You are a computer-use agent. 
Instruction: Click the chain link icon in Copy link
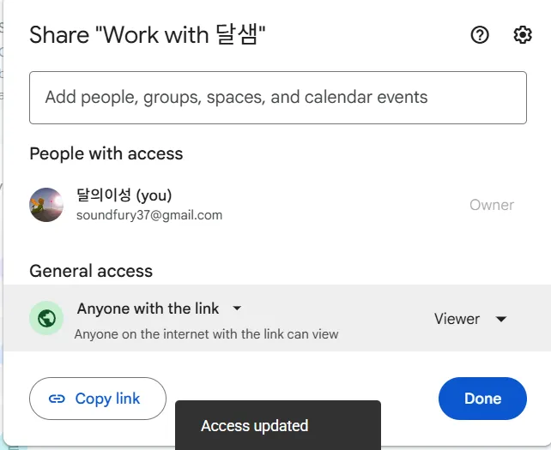[57, 399]
